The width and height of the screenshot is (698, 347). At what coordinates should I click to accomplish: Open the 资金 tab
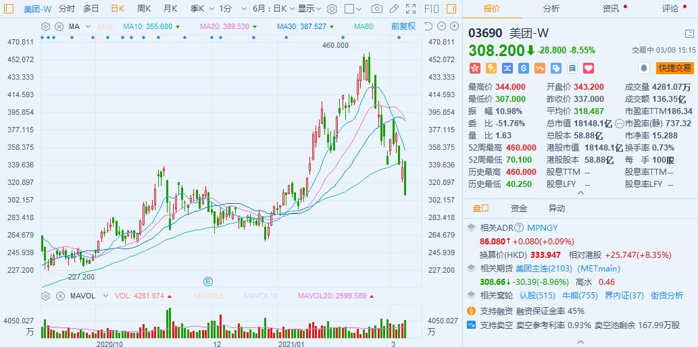[519, 209]
